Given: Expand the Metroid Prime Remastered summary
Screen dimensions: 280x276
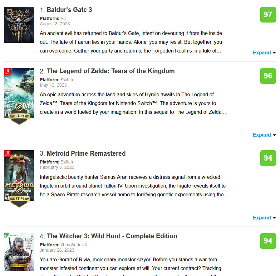Looking at the screenshot, I should (x=264, y=218).
